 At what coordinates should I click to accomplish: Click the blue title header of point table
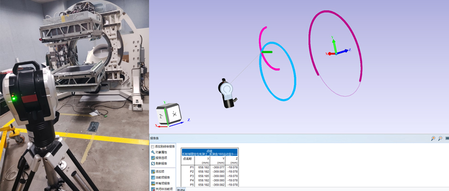click(x=210, y=152)
